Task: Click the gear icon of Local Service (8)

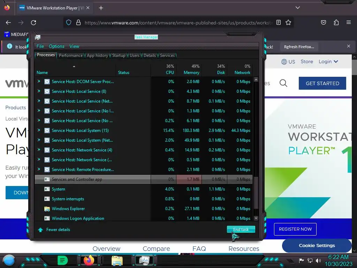Action: (47, 91)
